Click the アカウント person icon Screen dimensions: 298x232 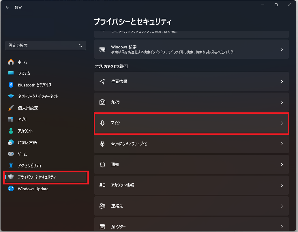tap(11, 131)
